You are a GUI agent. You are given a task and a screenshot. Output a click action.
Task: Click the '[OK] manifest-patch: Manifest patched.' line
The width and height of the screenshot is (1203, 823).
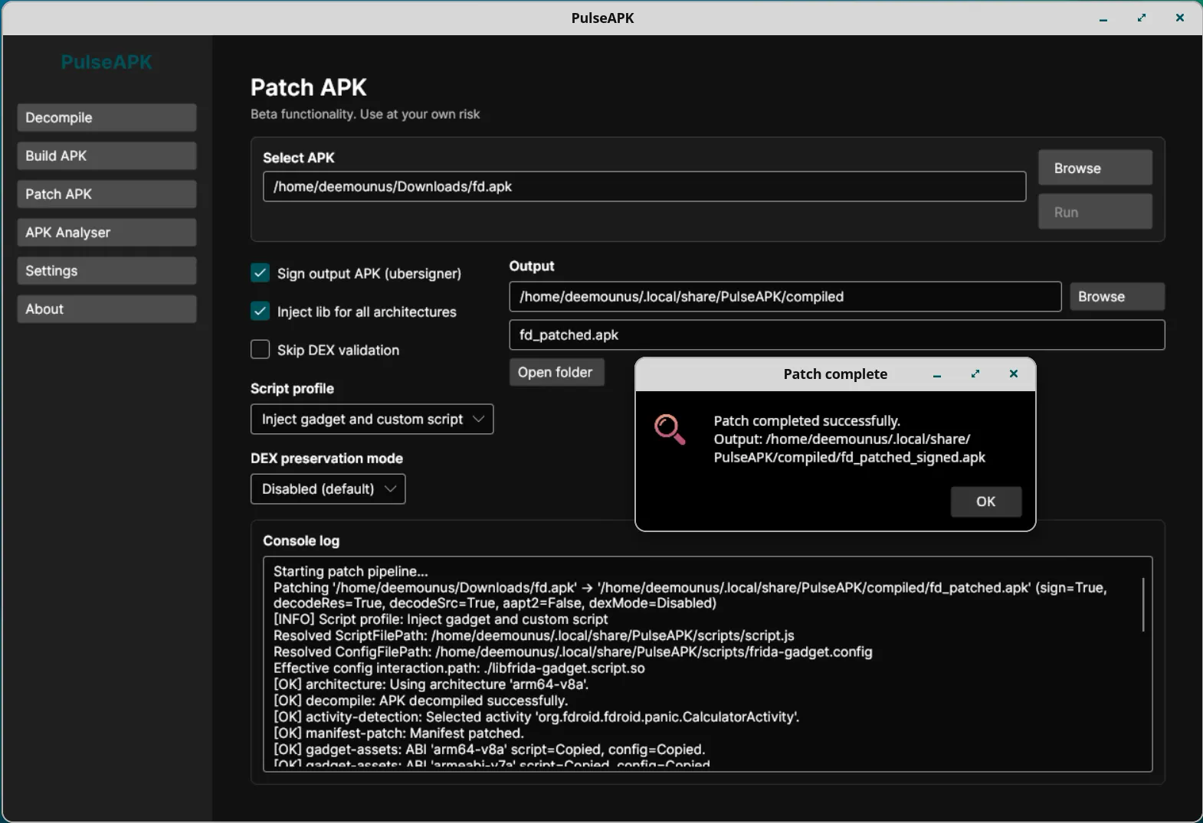[398, 733]
